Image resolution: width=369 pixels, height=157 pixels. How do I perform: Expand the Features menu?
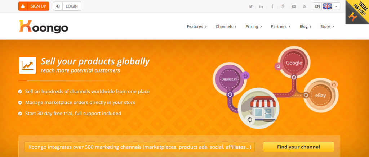(197, 27)
